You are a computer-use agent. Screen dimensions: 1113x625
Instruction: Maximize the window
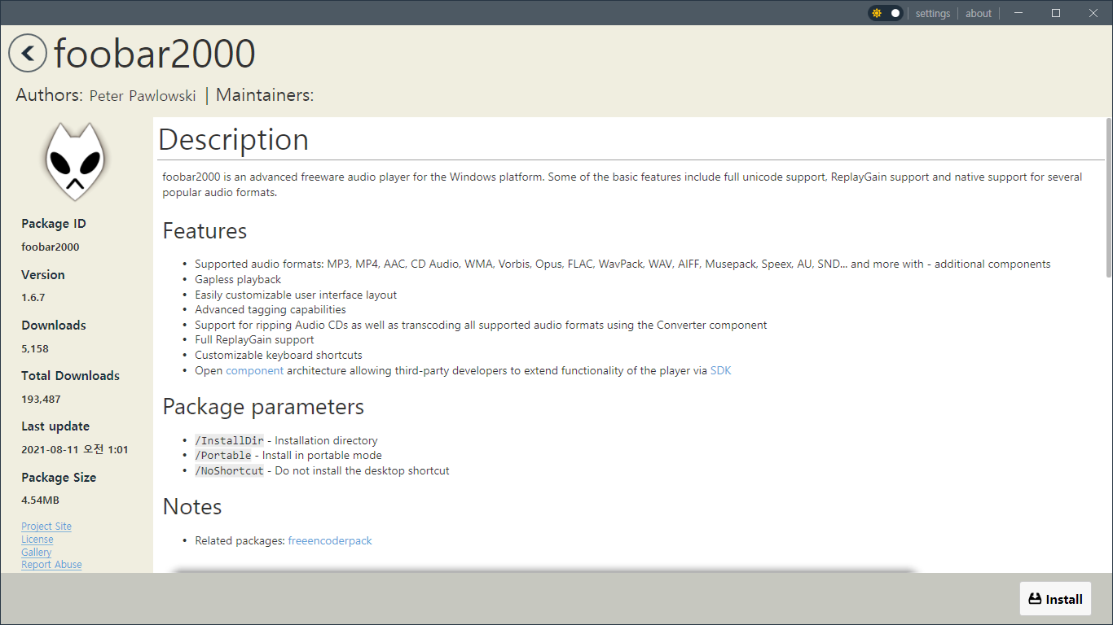1056,13
